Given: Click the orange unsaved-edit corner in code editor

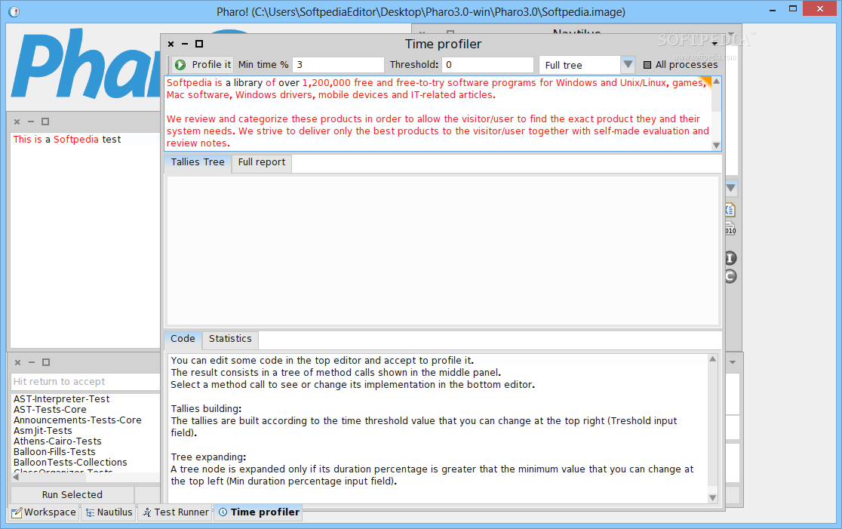Looking at the screenshot, I should click(706, 81).
